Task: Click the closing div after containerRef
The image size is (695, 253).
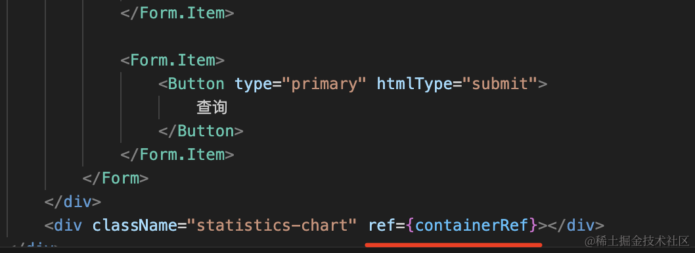Action: 575,225
